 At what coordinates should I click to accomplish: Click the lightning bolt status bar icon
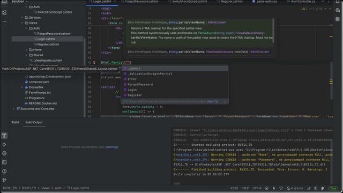pyautogui.click(x=274, y=188)
